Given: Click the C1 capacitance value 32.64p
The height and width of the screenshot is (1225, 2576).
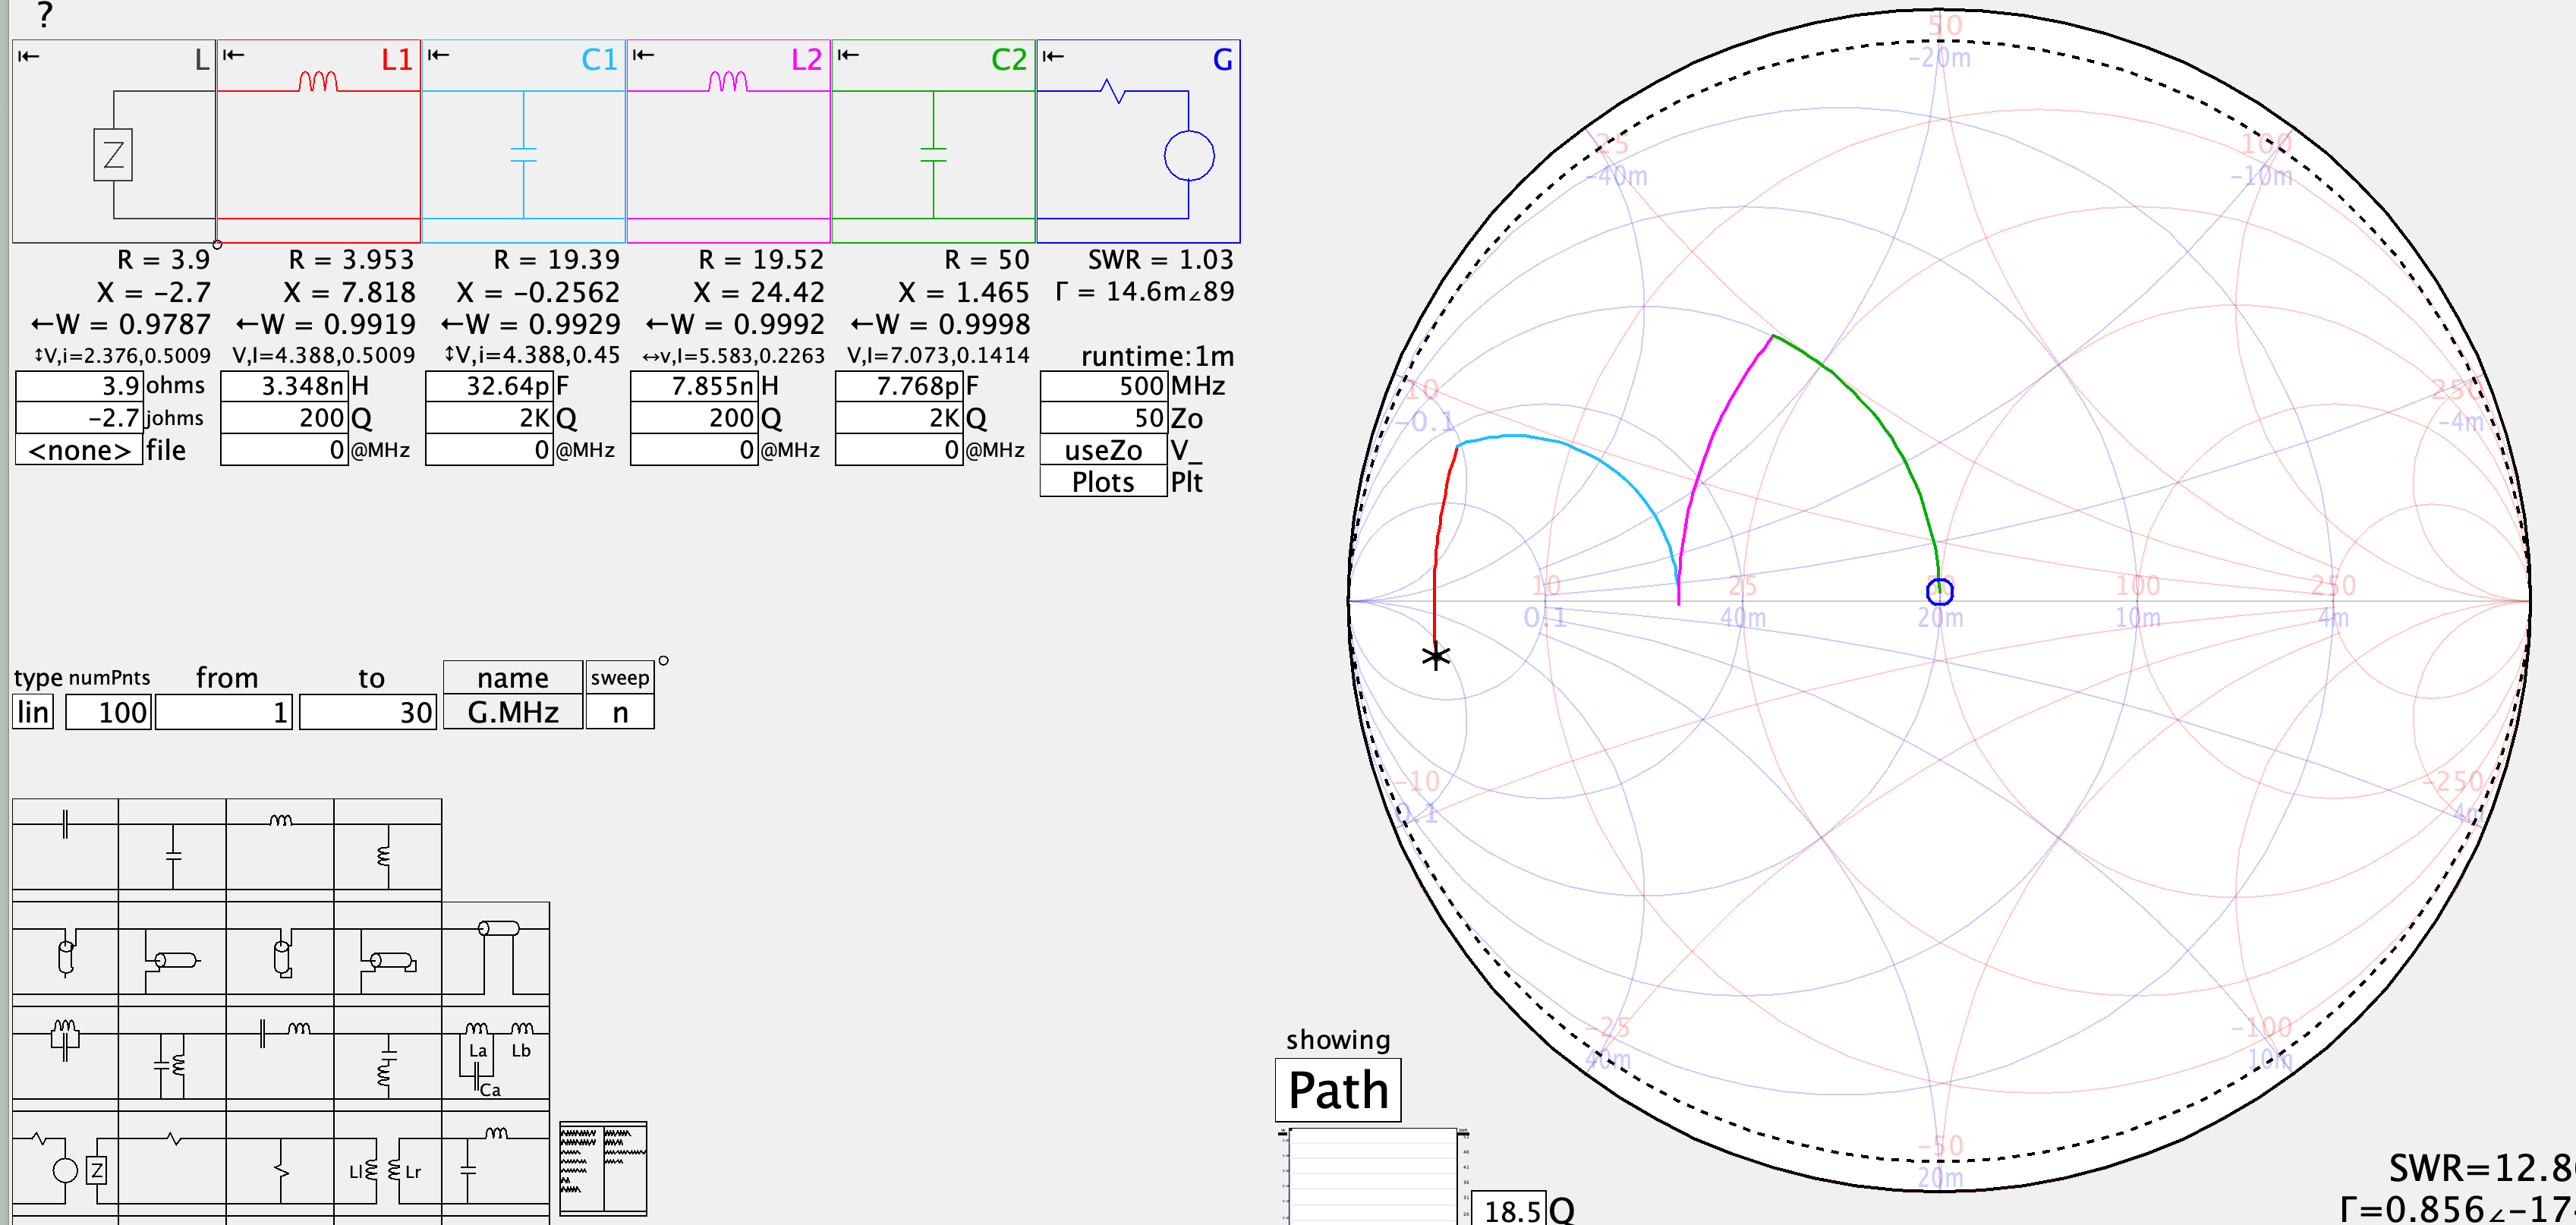Looking at the screenshot, I should point(489,386).
